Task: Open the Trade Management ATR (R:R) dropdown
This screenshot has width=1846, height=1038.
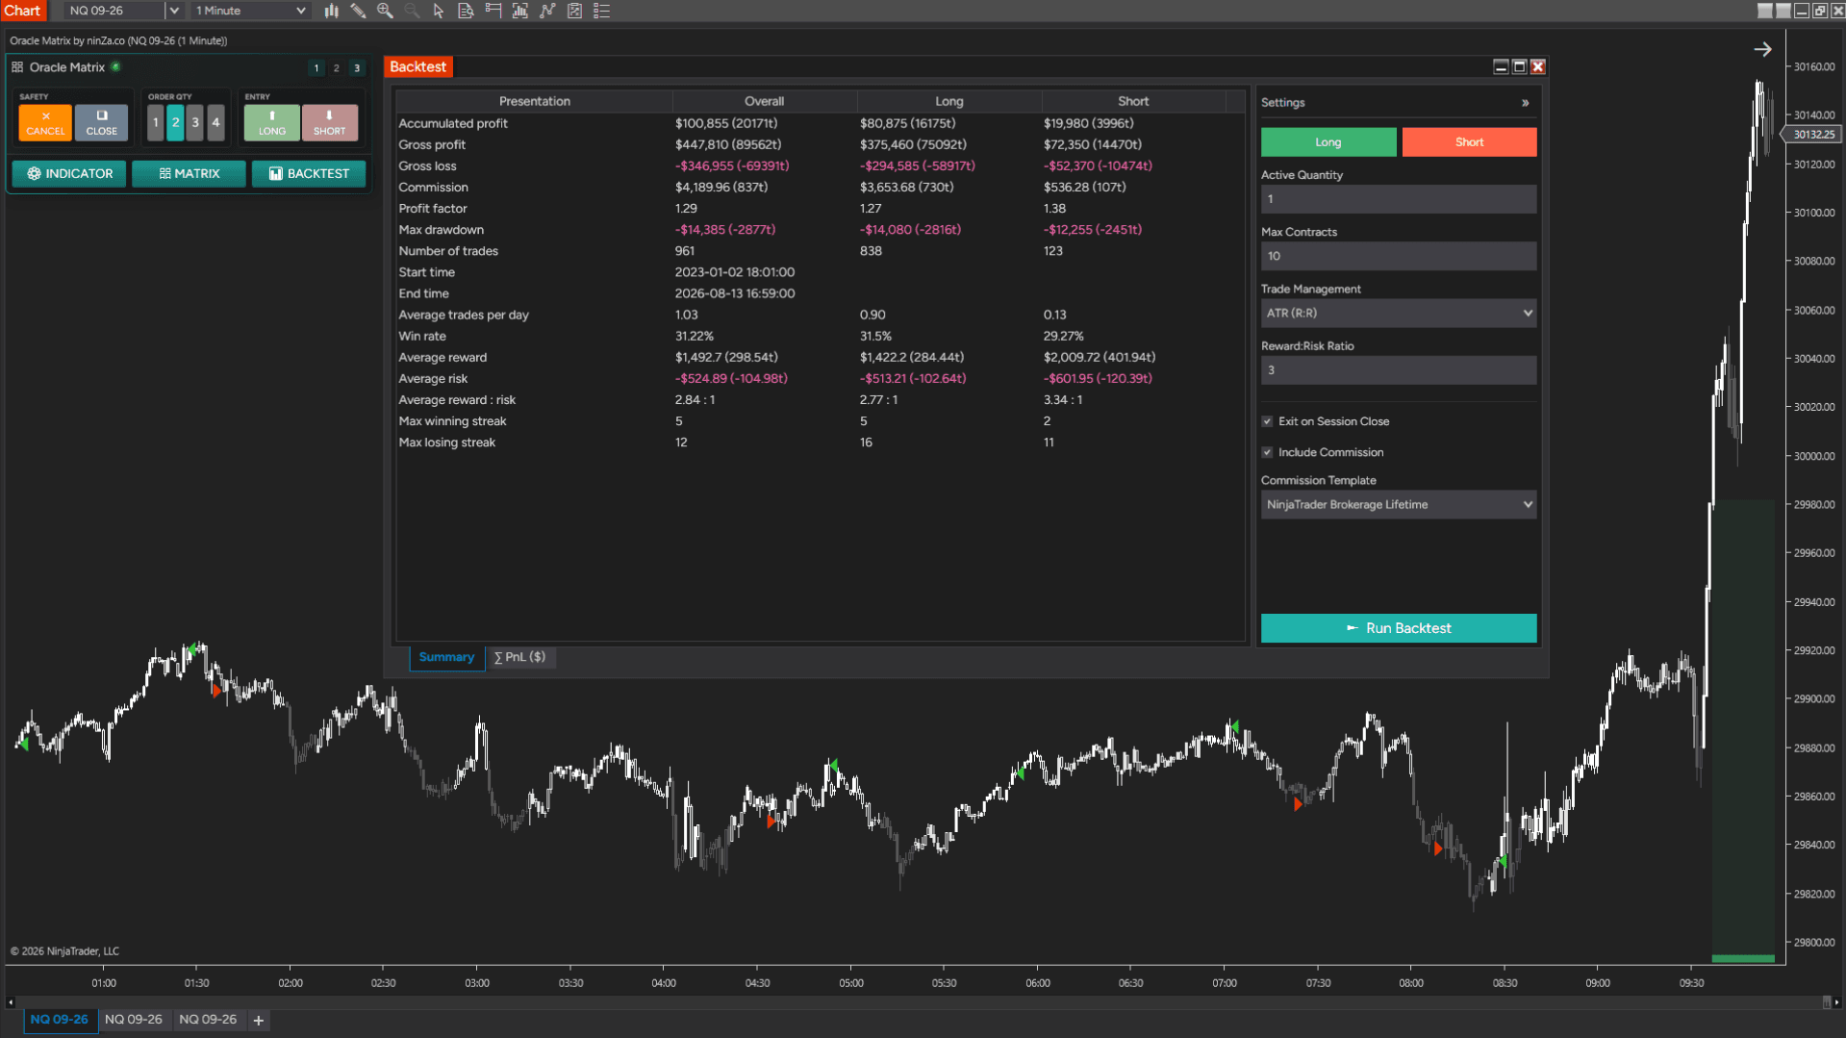Action: click(1398, 313)
